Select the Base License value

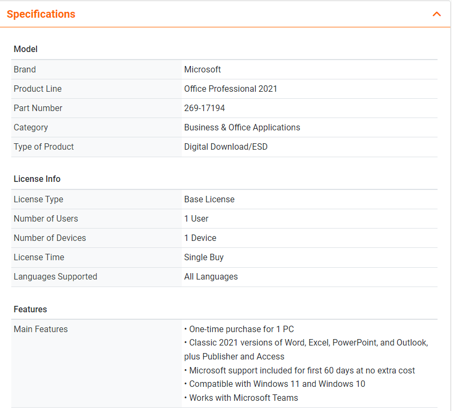[209, 199]
